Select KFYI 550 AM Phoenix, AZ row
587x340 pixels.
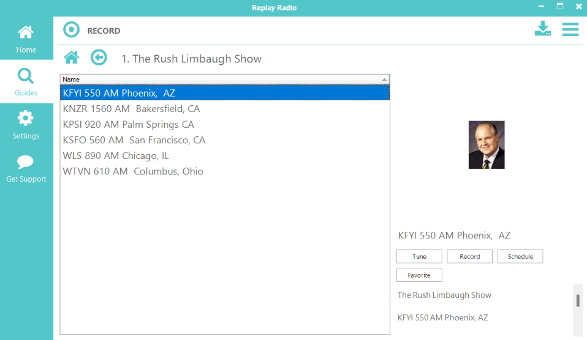click(x=225, y=93)
